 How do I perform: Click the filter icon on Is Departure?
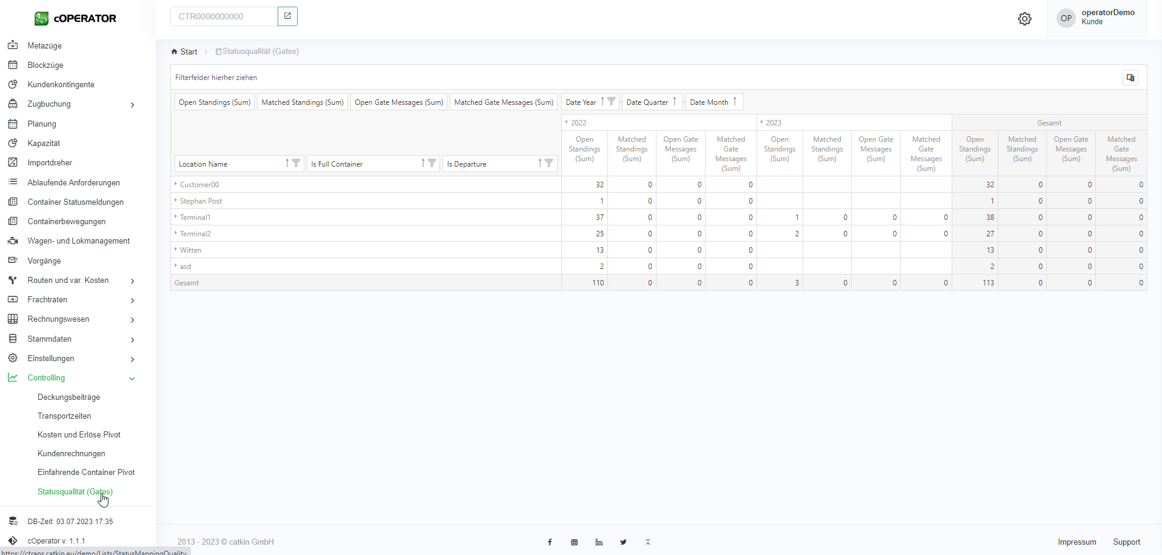point(549,164)
